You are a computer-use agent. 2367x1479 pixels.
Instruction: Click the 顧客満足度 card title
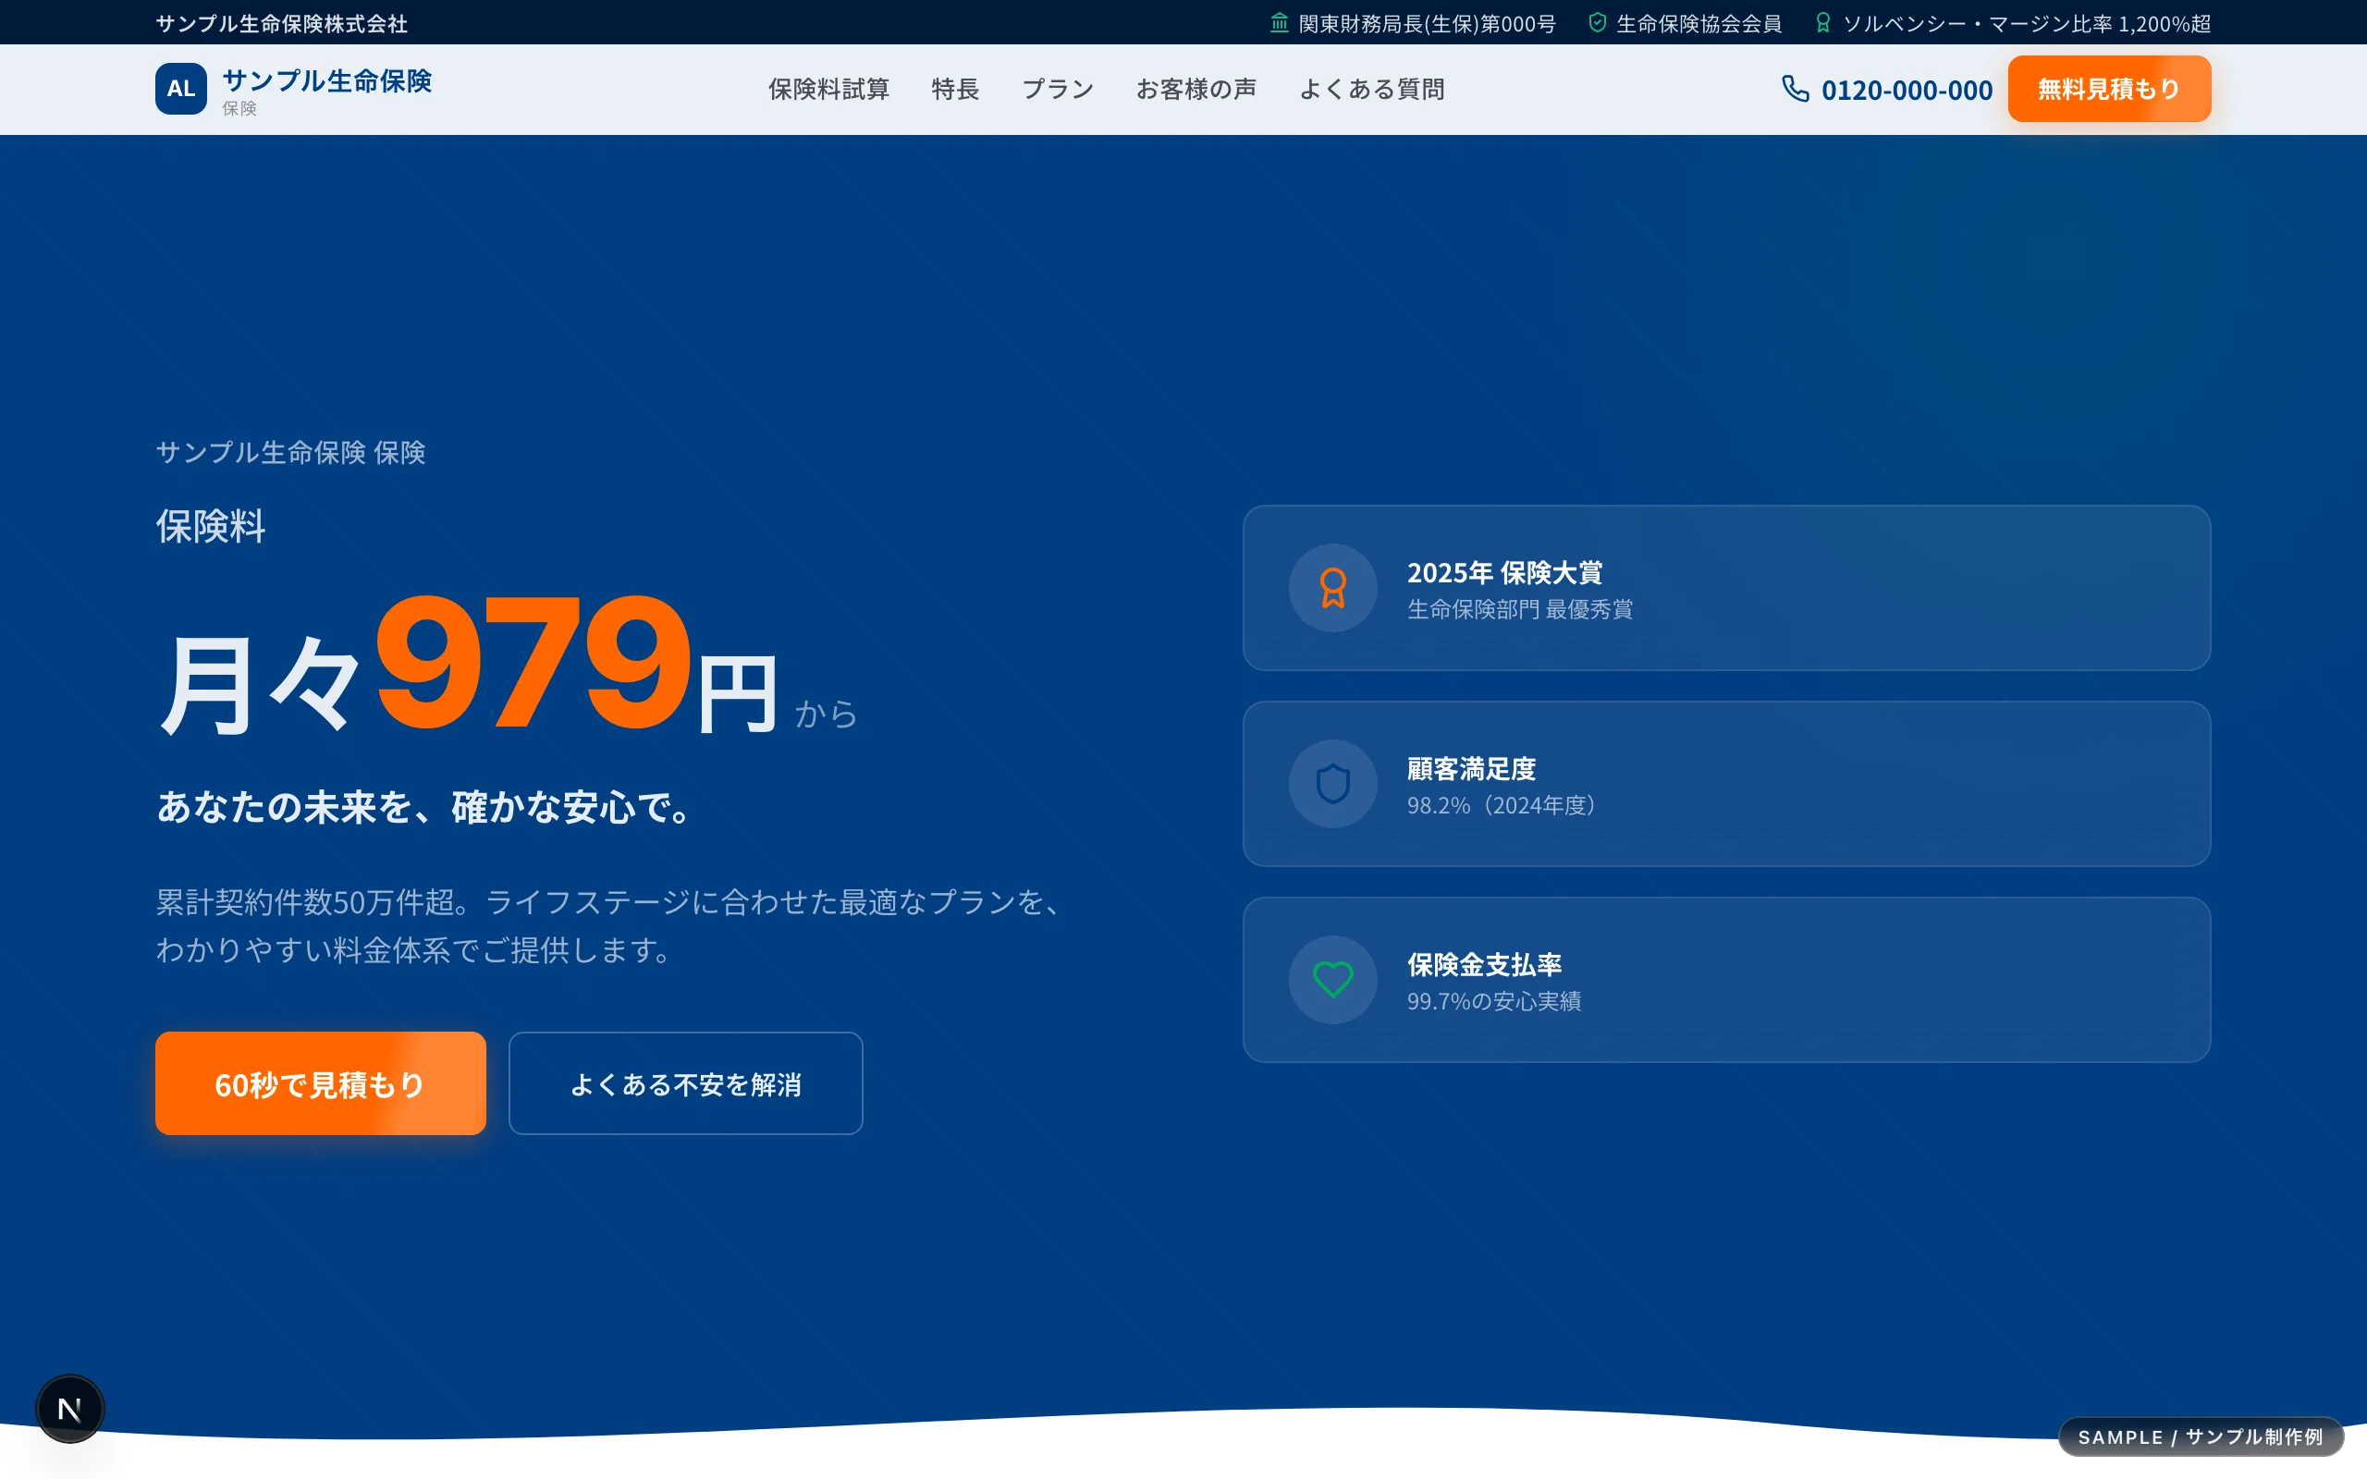1471,769
